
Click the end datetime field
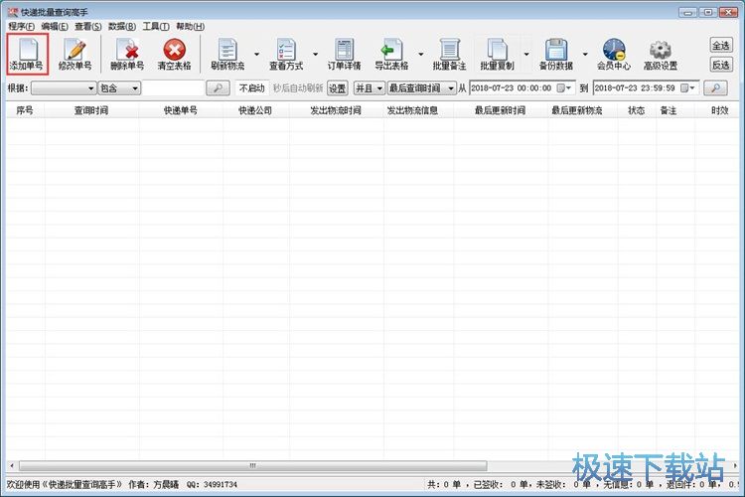pyautogui.click(x=647, y=88)
